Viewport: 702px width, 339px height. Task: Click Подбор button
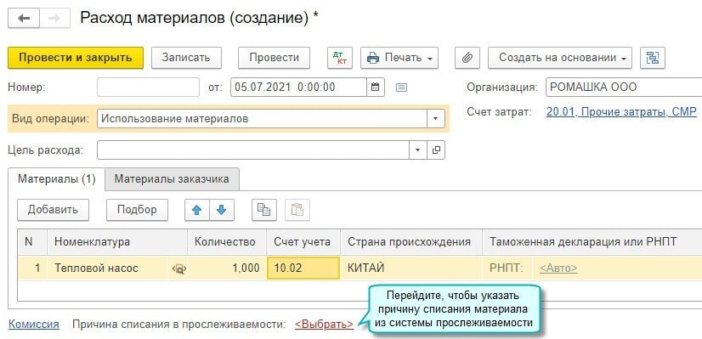pos(137,210)
